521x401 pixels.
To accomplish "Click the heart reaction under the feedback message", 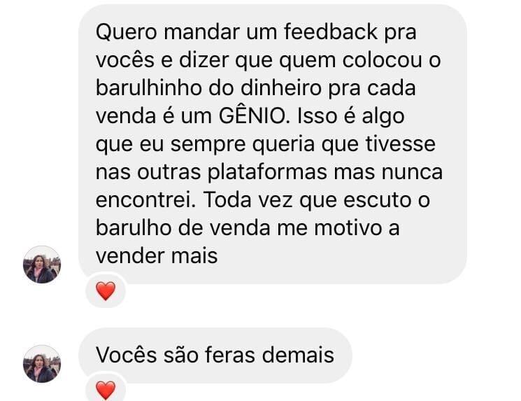I will tap(106, 290).
